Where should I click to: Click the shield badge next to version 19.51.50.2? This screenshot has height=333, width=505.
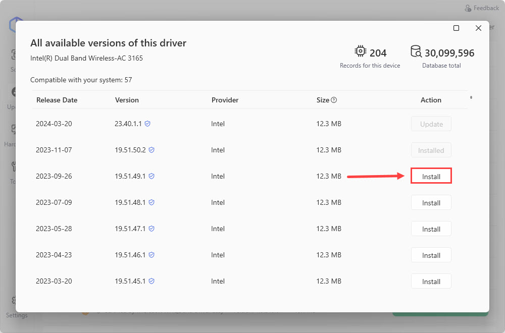pos(151,150)
